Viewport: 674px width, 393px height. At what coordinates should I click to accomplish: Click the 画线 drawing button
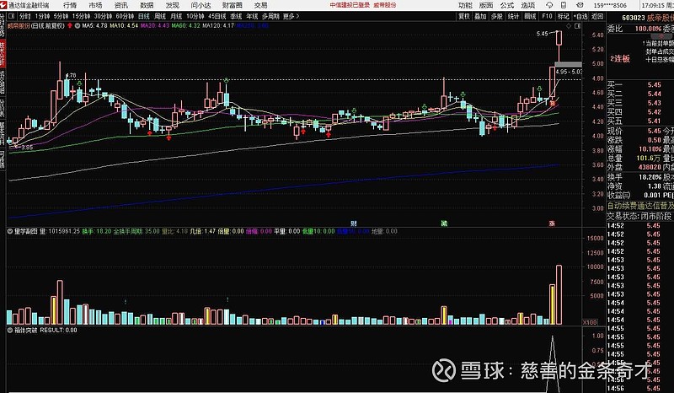point(530,16)
